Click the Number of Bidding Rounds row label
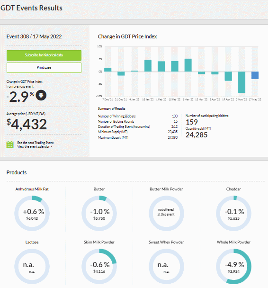 (x=116, y=121)
